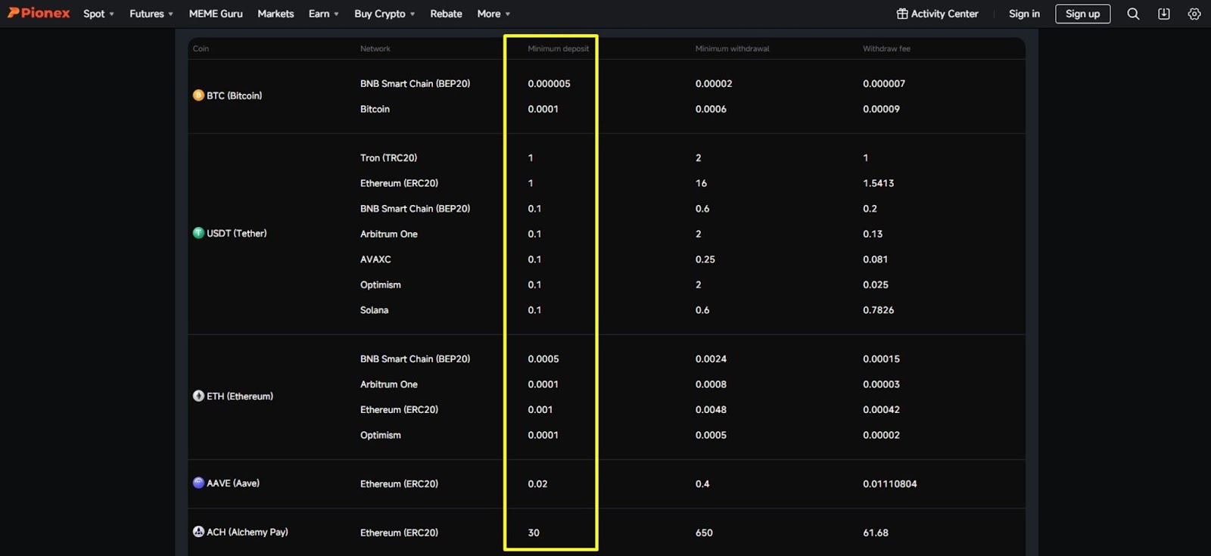1211x556 pixels.
Task: Expand the More dropdown menu
Action: tap(493, 14)
